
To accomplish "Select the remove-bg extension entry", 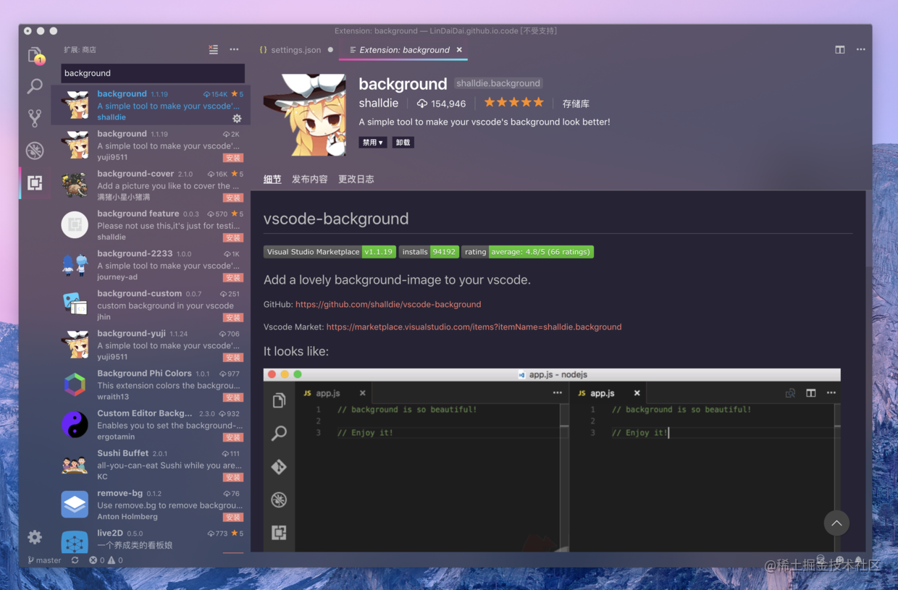I will click(x=151, y=505).
